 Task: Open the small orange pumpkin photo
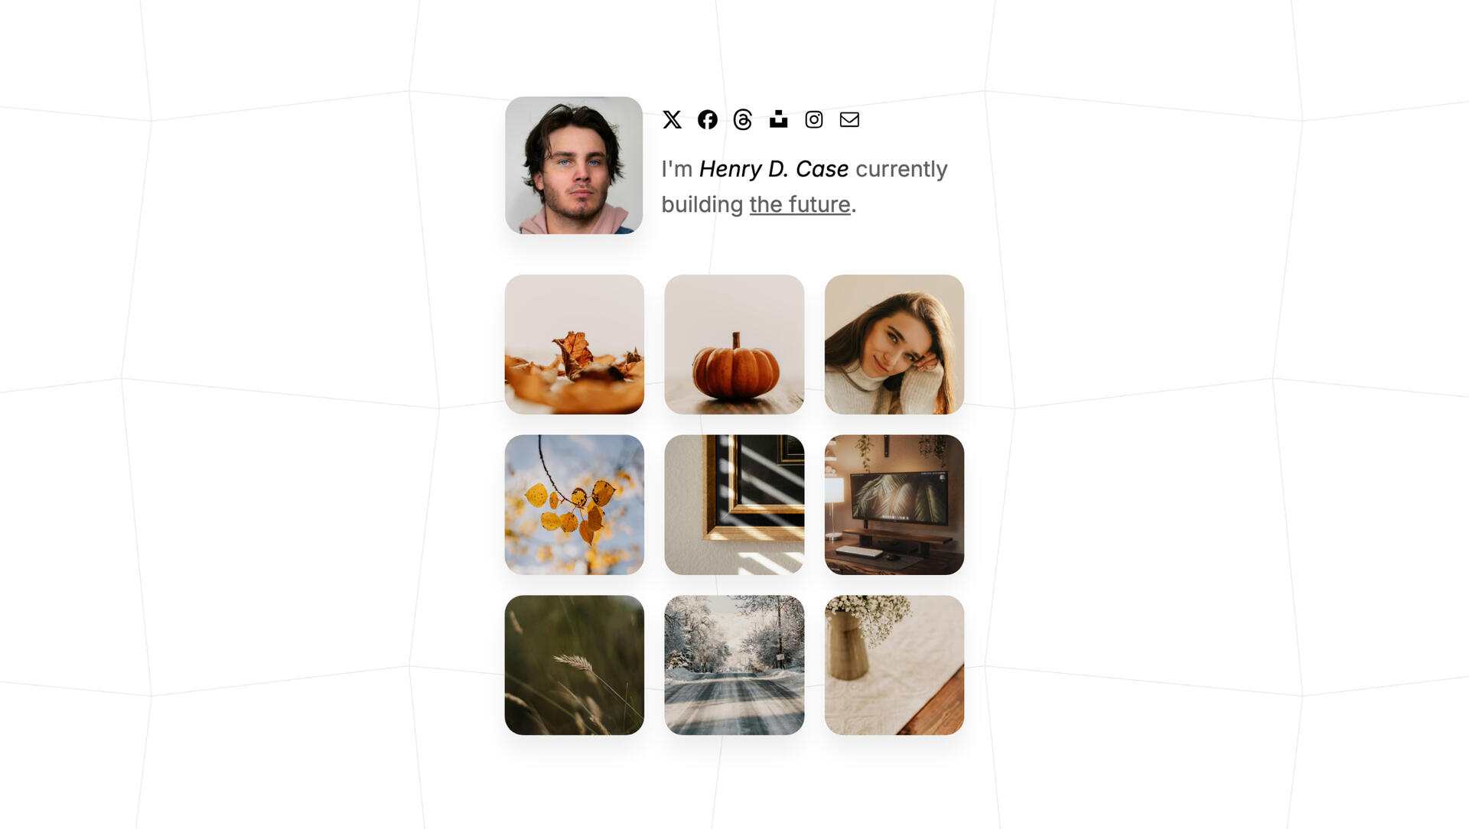[x=734, y=345]
